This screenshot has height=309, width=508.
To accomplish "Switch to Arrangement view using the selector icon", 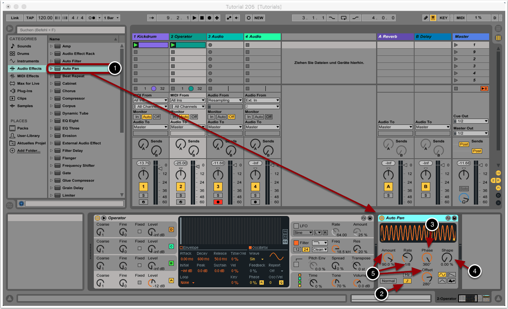I will pyautogui.click(x=498, y=29).
